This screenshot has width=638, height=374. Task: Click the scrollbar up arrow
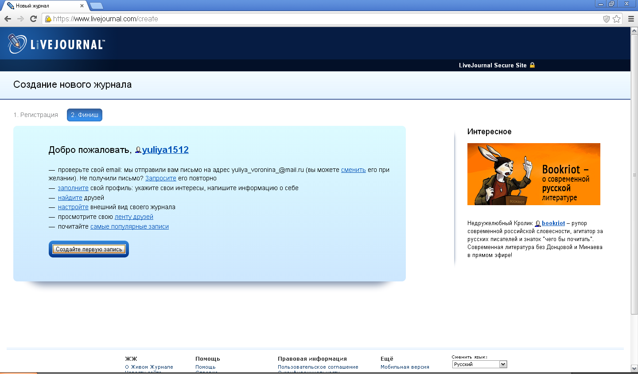[x=634, y=31]
